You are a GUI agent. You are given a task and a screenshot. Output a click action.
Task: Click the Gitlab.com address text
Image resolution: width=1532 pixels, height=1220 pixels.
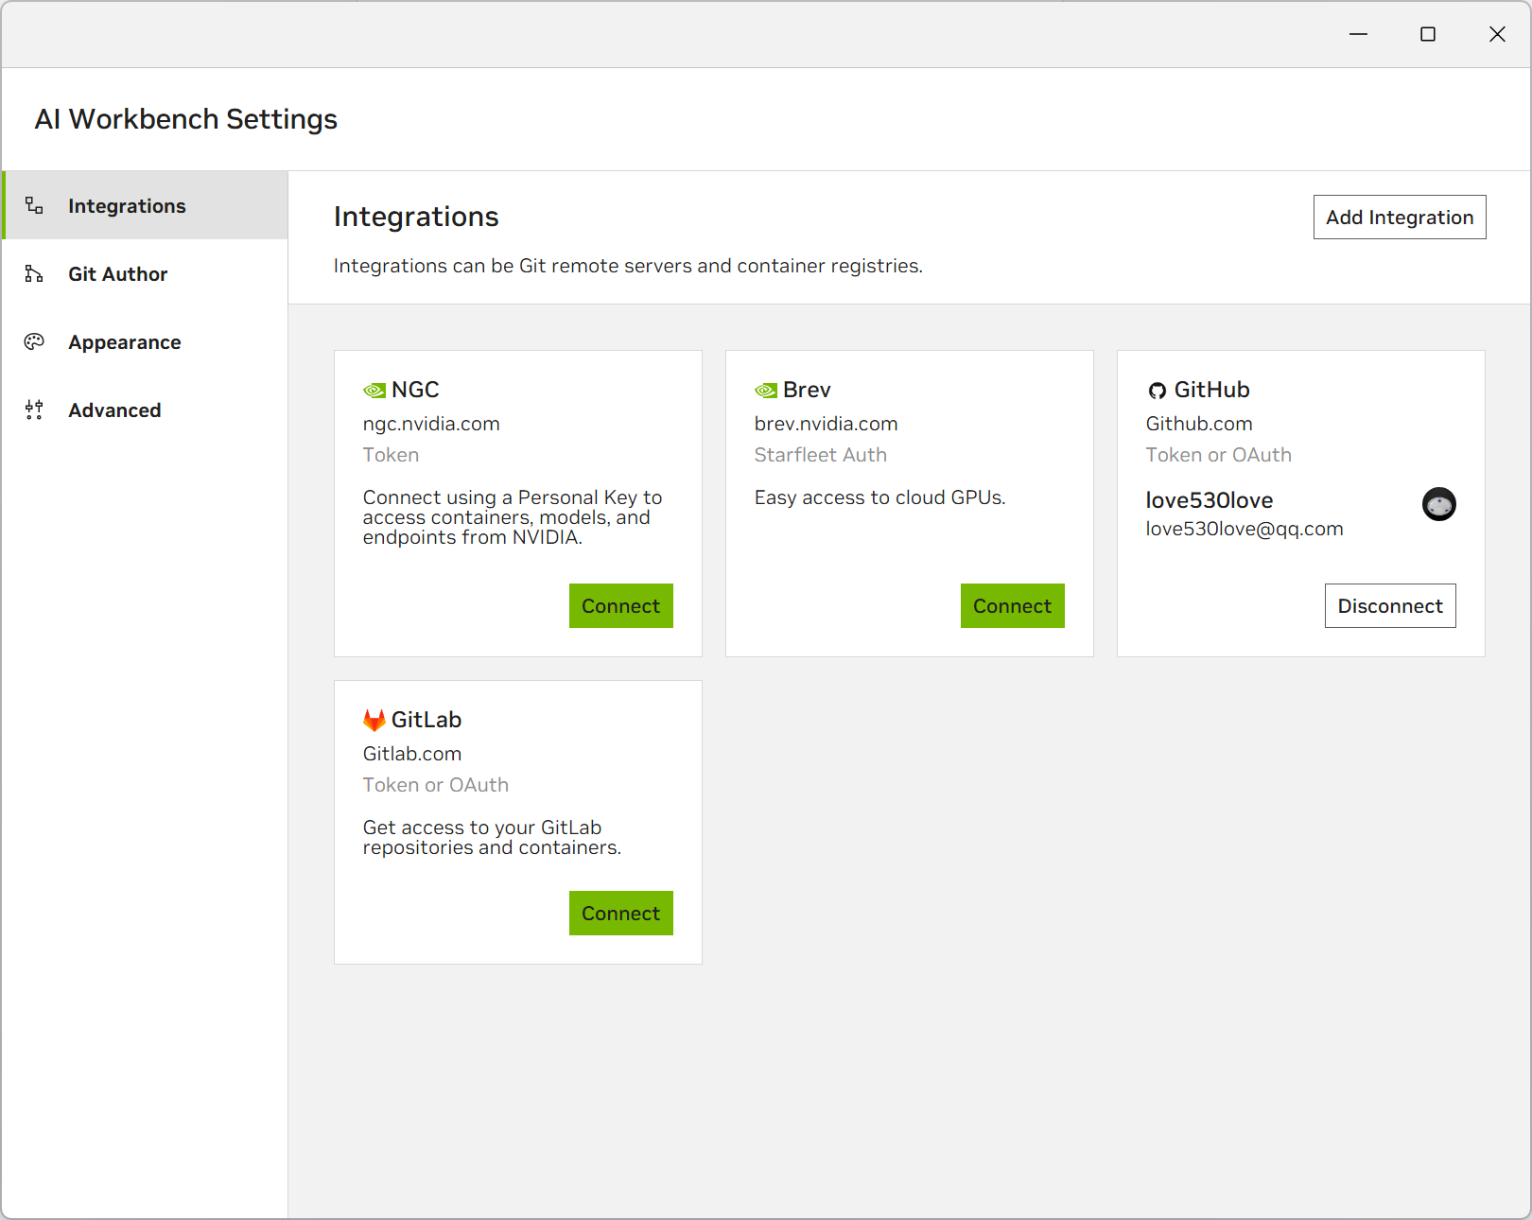tap(412, 754)
